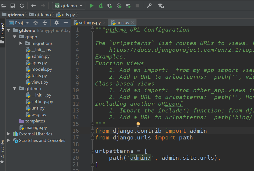Image resolution: width=254 pixels, height=171 pixels.
Task: Select manage.py in the project tree
Action: 36,127
